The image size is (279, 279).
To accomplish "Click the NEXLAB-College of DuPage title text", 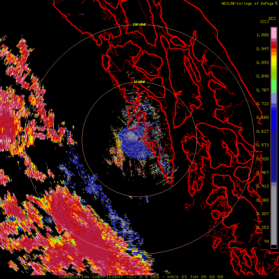I will coord(248,3).
